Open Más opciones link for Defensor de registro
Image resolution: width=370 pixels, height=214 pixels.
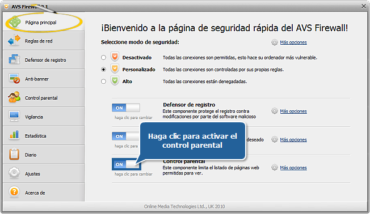point(293,111)
